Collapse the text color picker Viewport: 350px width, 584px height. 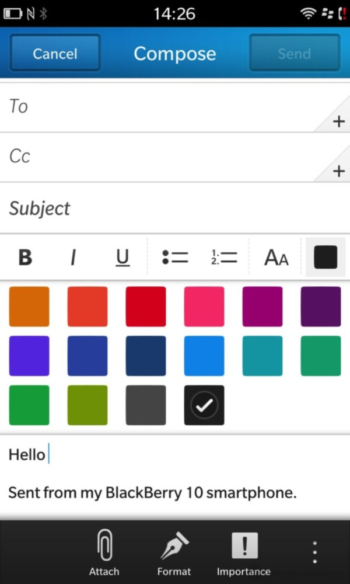coord(325,257)
